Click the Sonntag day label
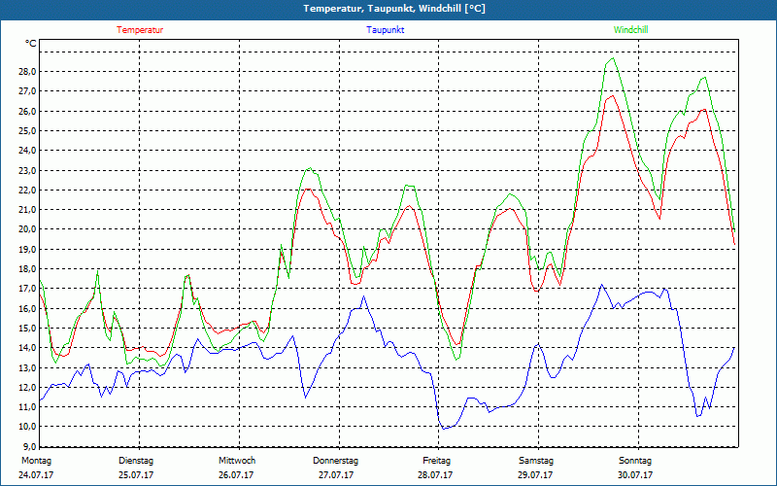 [635, 461]
